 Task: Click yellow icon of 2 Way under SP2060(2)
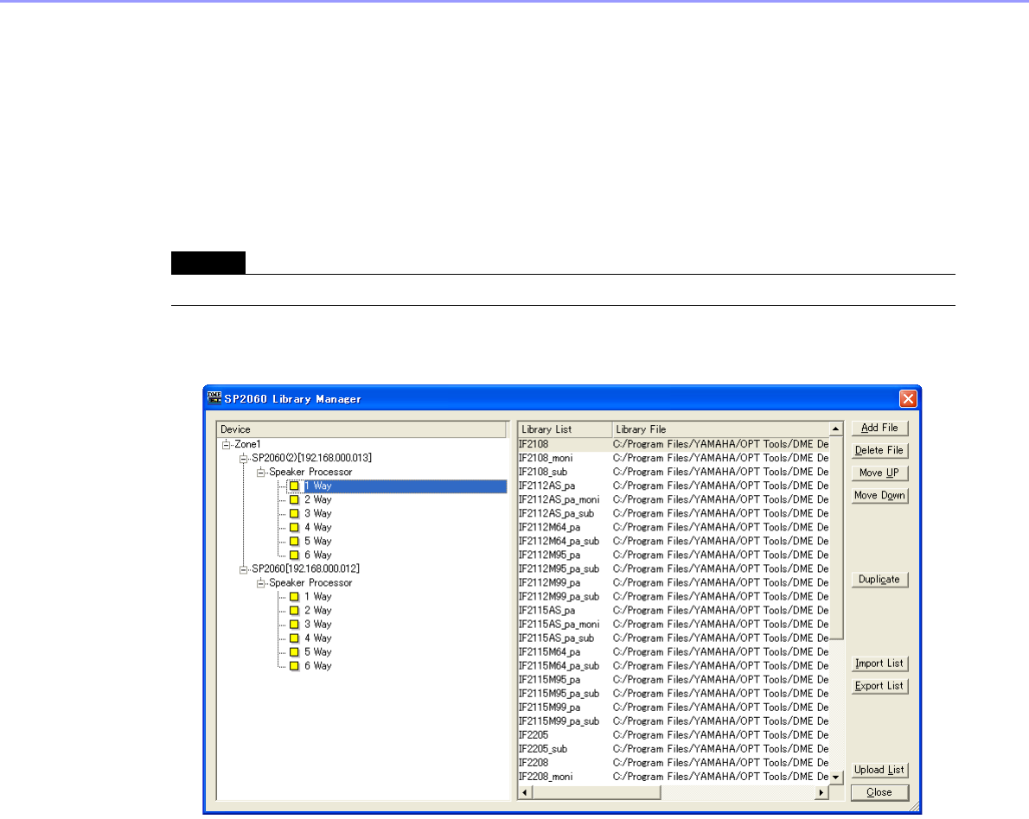tap(294, 499)
